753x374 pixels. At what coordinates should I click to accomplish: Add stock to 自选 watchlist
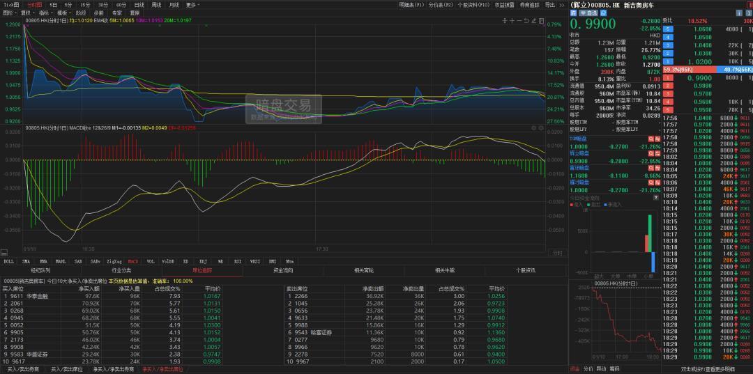point(588,13)
